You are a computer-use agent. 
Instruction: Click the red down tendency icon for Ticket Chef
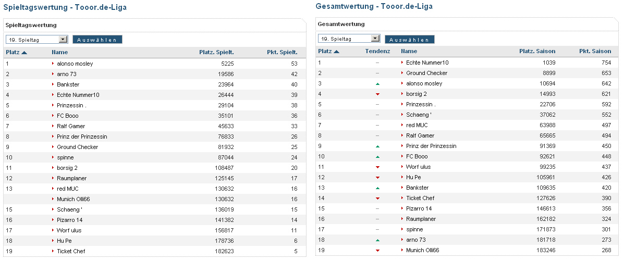(377, 199)
